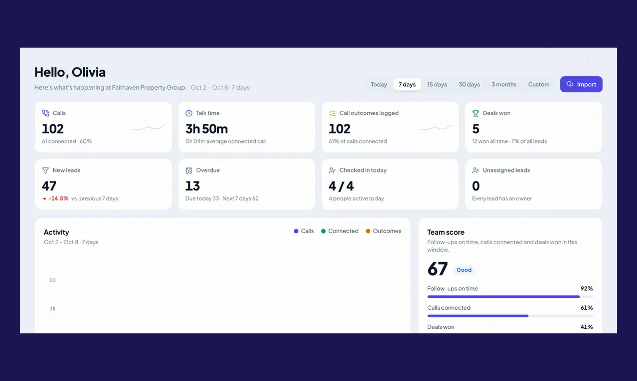
Task: Click the Team score heading
Action: tap(446, 232)
